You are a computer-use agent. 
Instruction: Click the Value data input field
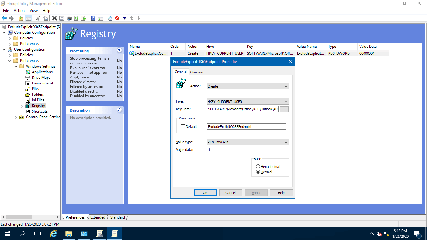pos(248,150)
